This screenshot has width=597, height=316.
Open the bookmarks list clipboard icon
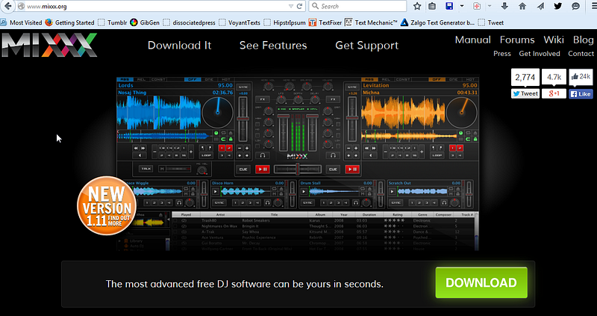[x=432, y=6]
